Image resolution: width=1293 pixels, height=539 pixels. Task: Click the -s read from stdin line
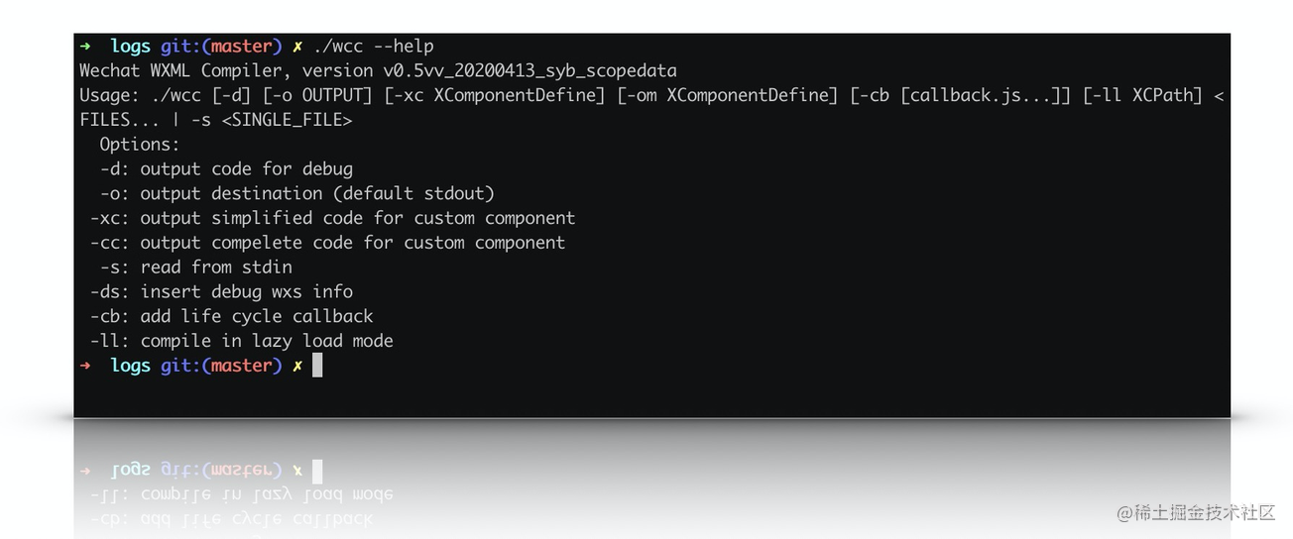[x=195, y=268]
